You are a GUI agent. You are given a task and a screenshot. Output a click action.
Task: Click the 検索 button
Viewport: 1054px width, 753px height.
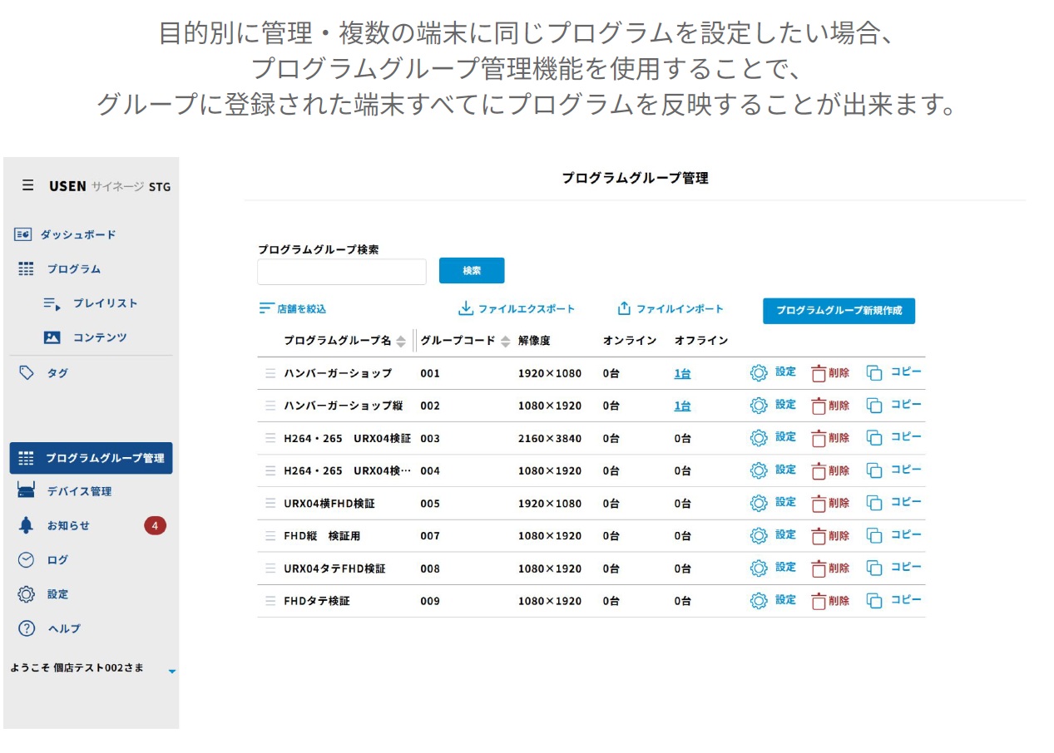coord(472,270)
